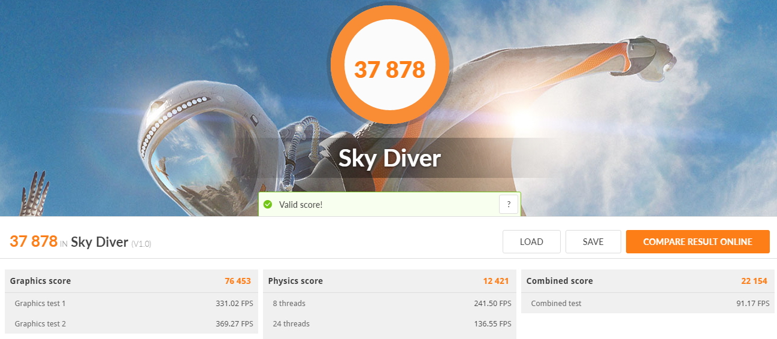Select the Combined test row label

[x=556, y=304]
